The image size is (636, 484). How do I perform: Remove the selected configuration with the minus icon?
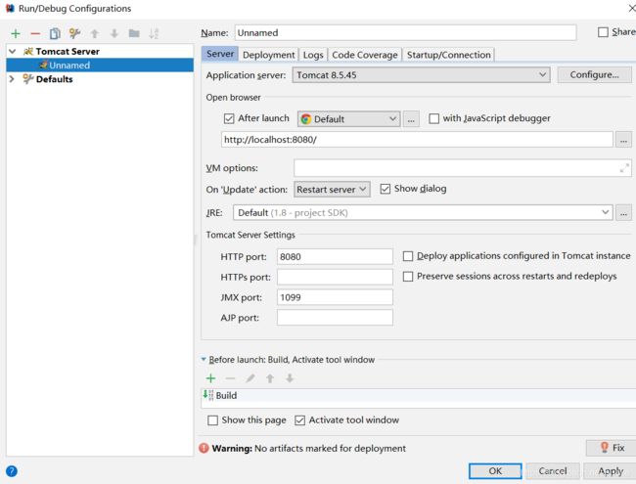coord(35,33)
